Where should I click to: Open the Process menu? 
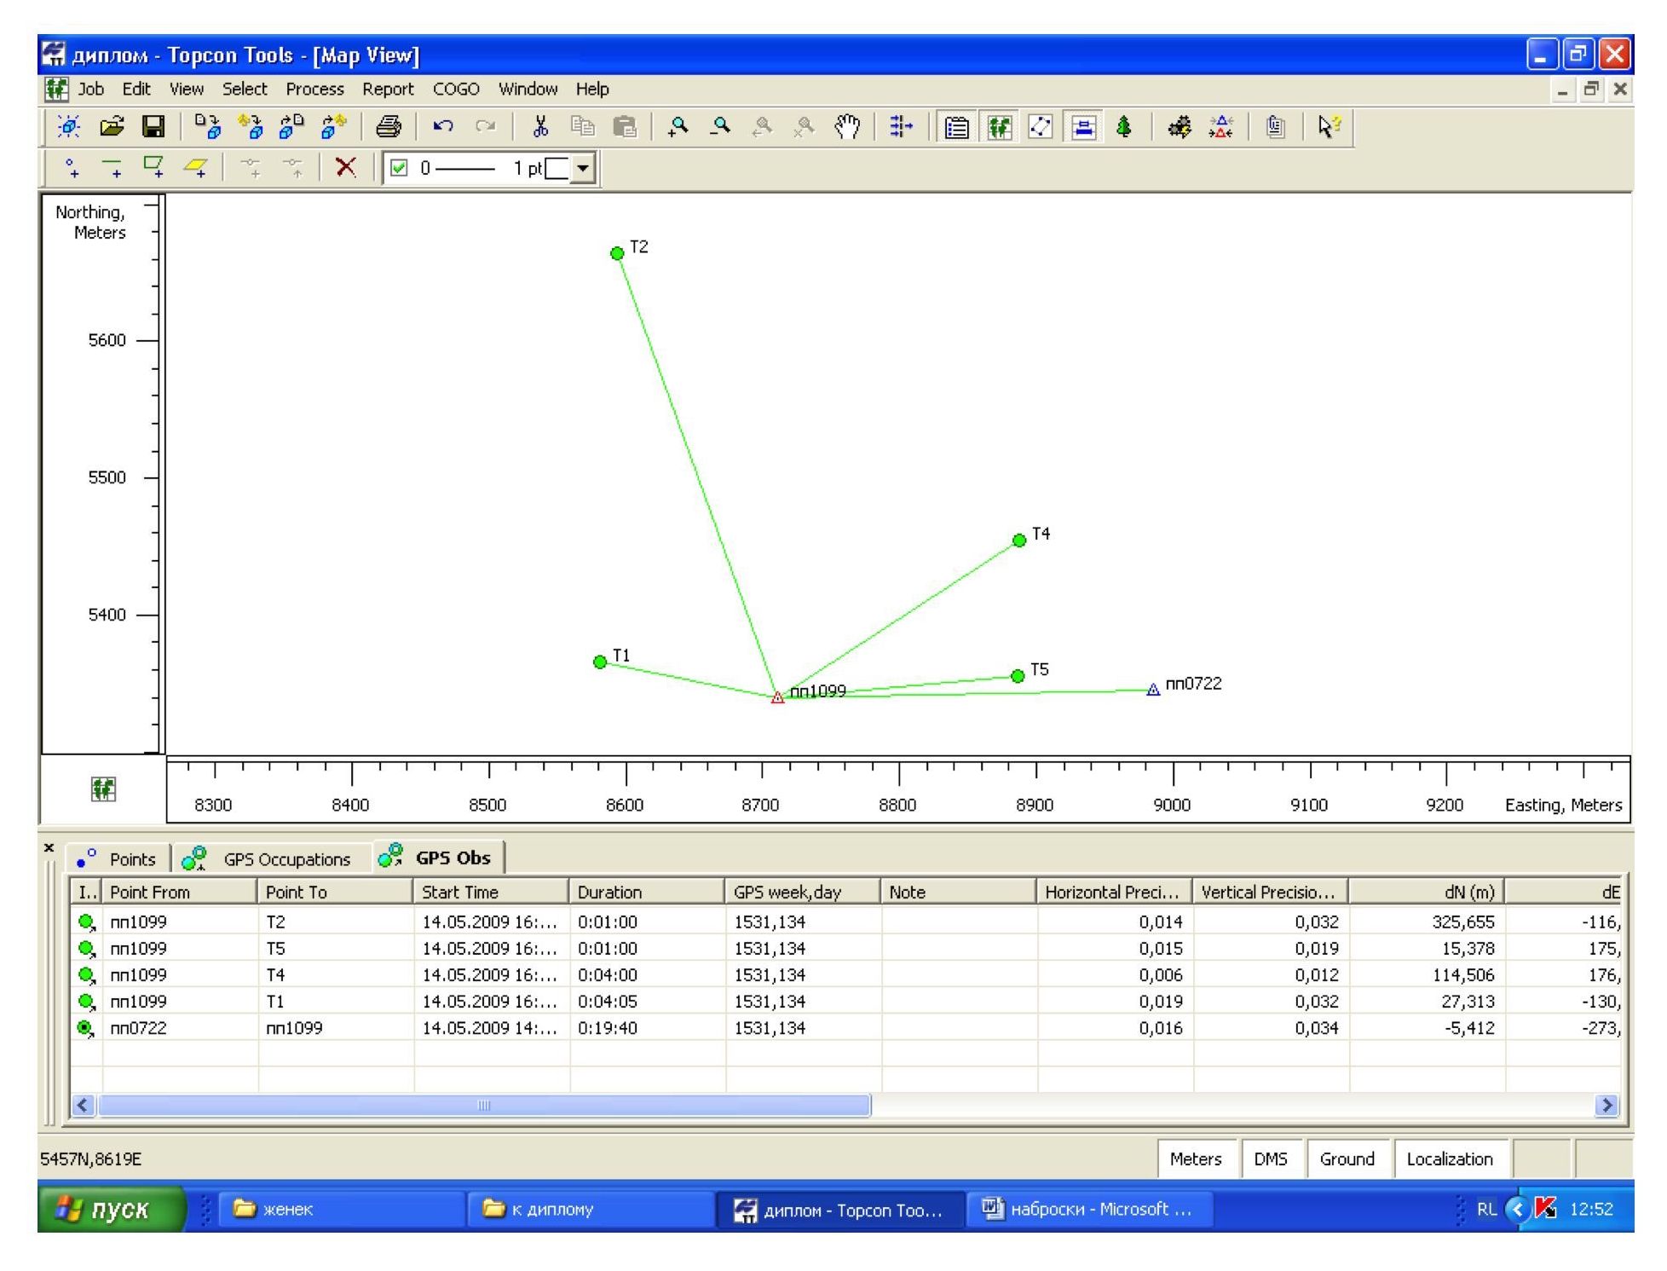(x=314, y=90)
